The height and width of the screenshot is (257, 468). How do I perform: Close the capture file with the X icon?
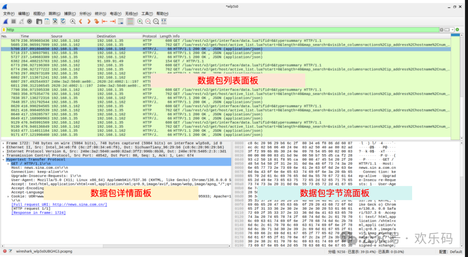55,22
